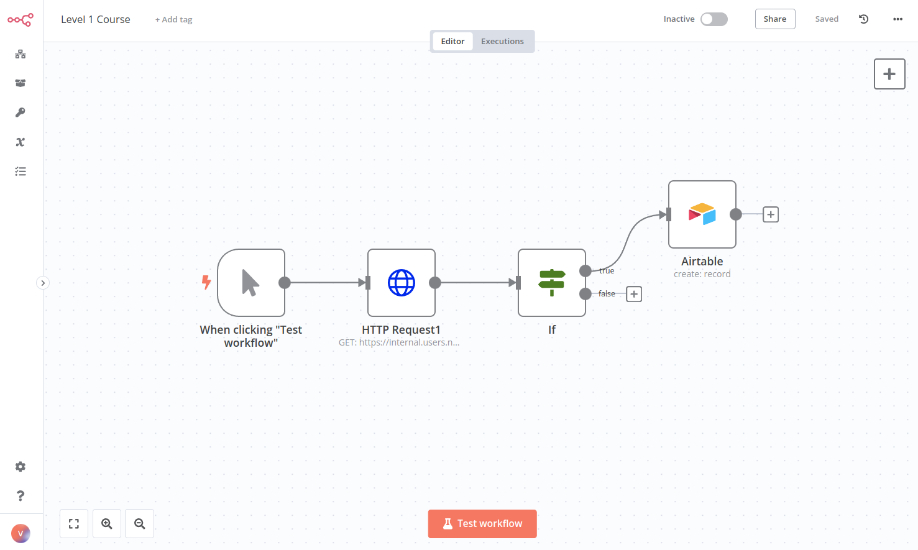Switch to the Executions tab
The image size is (918, 550).
point(502,41)
